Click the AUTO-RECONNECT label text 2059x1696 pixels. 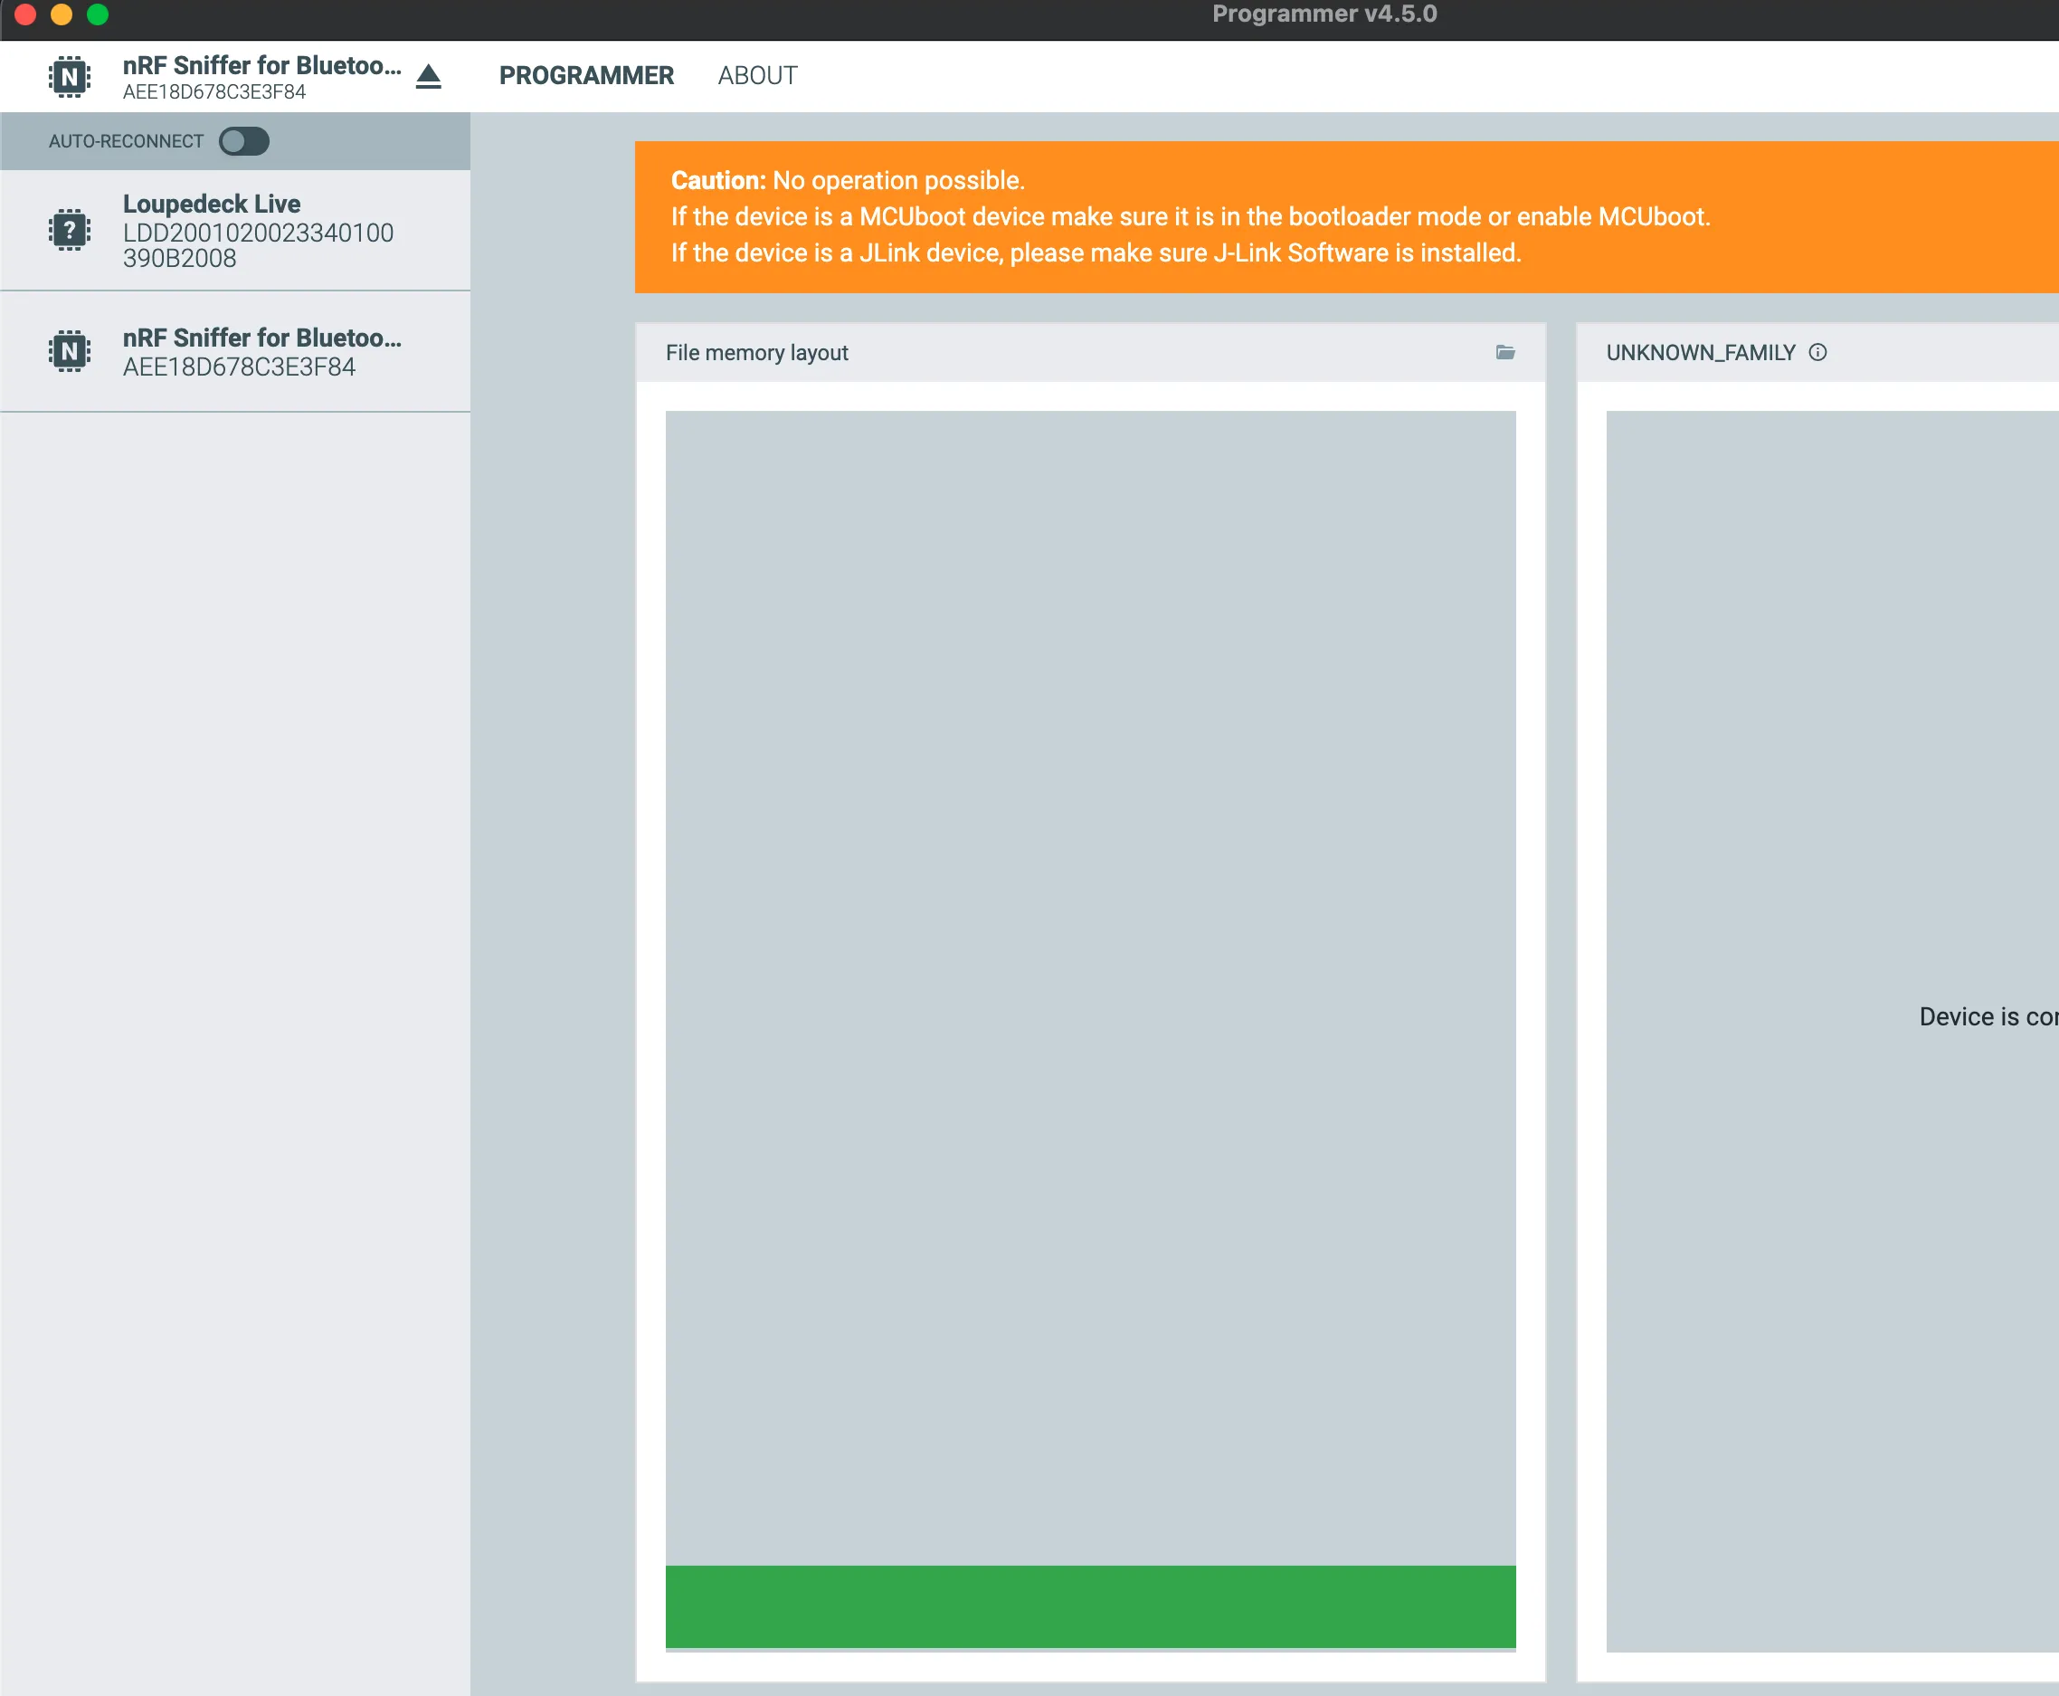pyautogui.click(x=126, y=142)
